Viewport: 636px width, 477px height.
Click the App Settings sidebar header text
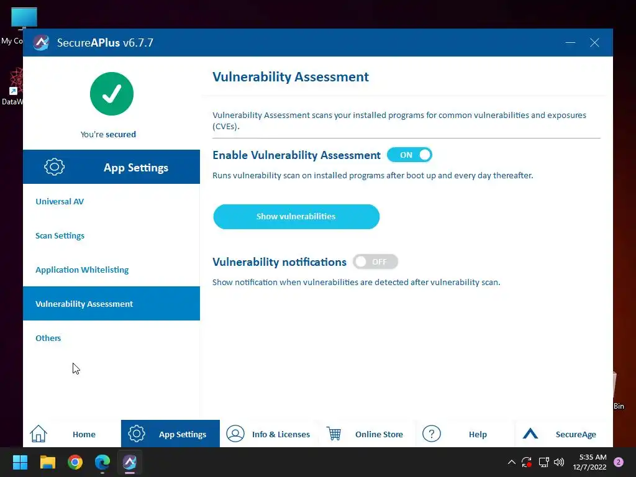coord(136,168)
